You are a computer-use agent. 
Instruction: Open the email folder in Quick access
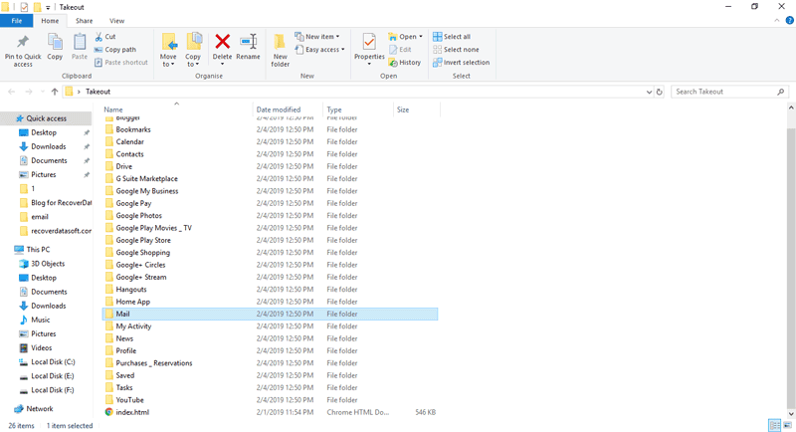[x=40, y=217]
